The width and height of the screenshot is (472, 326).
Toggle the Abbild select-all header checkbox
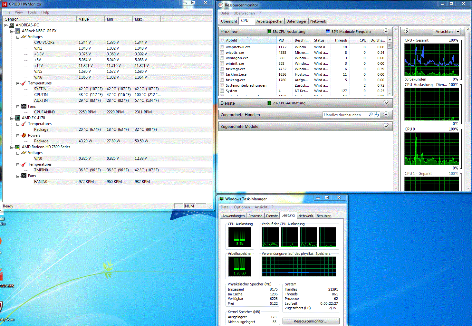point(222,40)
